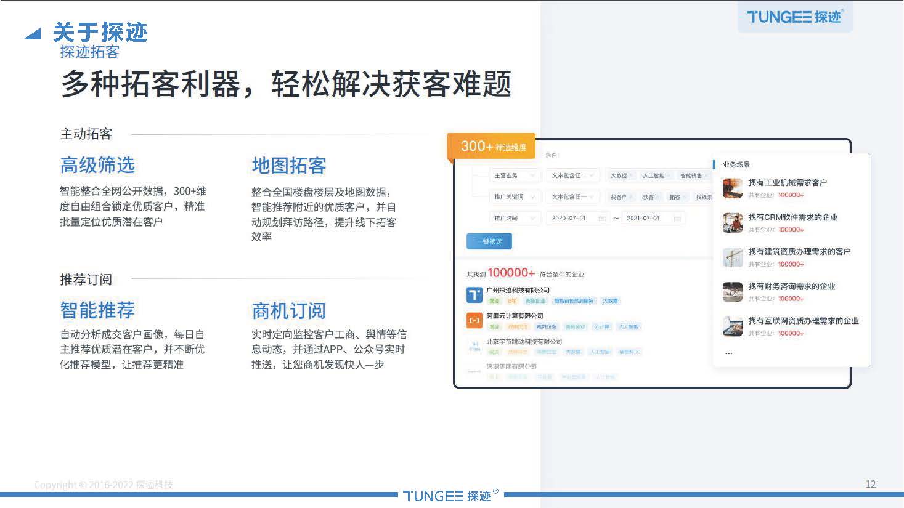This screenshot has width=904, height=508.
Task: Click the 2020-07-01 date input field
Action: point(571,218)
